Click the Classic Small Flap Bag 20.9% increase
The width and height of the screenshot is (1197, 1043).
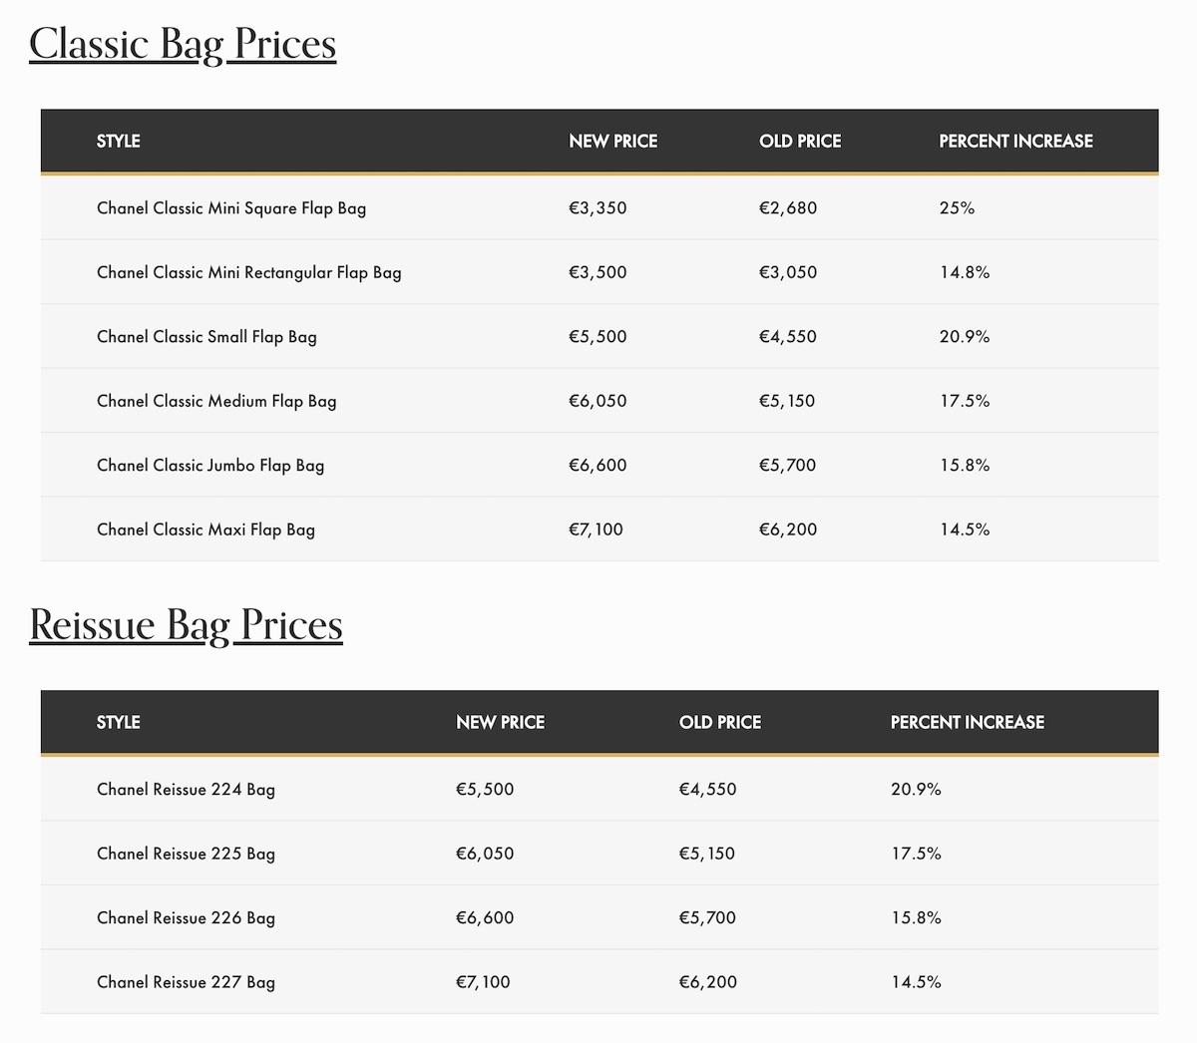coord(965,337)
